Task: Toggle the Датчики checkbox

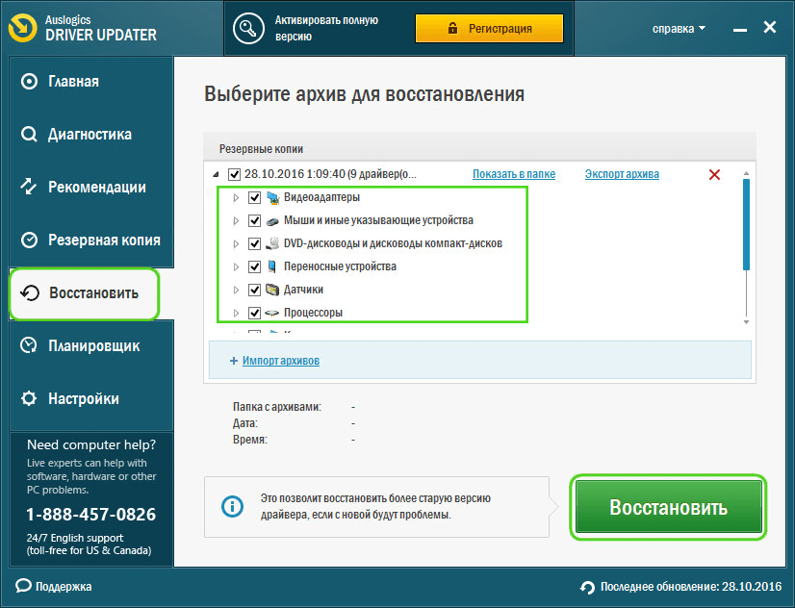Action: pyautogui.click(x=254, y=290)
